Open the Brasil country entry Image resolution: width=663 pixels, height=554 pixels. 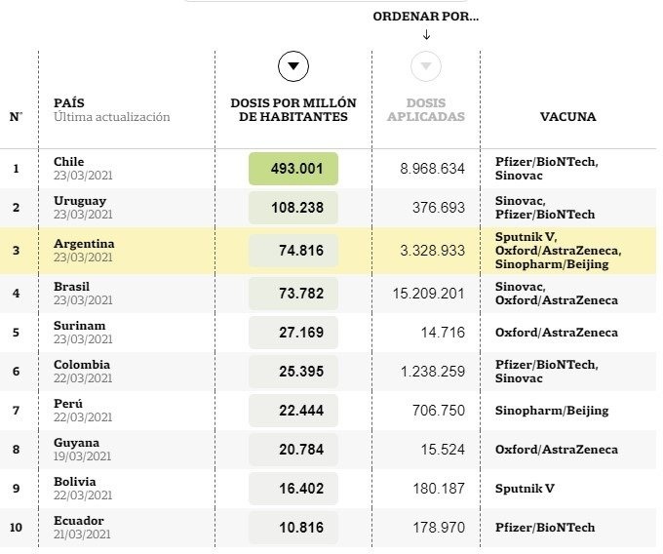click(x=71, y=287)
